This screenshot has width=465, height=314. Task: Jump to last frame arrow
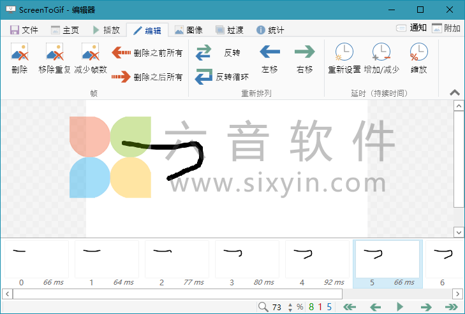point(452,307)
